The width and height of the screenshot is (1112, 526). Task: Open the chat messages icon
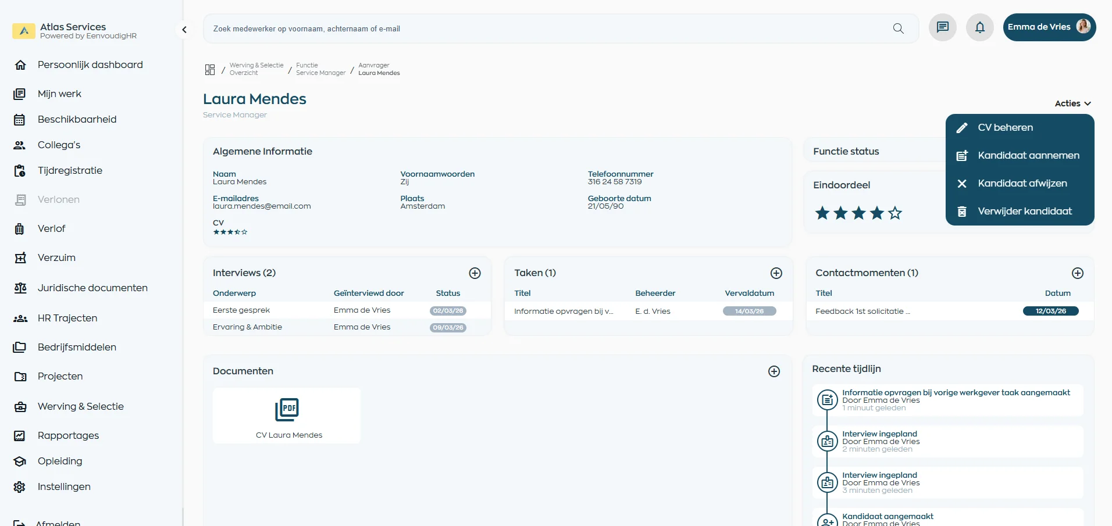pos(942,27)
